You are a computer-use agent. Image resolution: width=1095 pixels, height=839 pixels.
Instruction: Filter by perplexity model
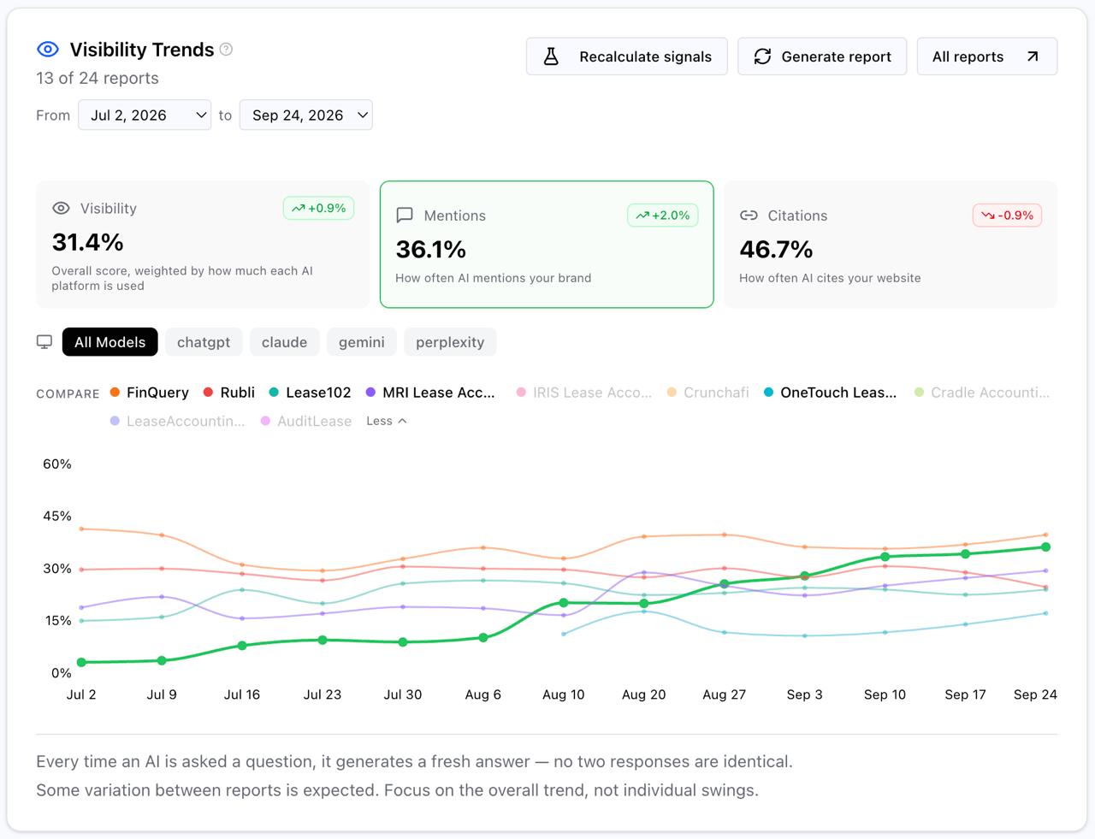(x=450, y=342)
